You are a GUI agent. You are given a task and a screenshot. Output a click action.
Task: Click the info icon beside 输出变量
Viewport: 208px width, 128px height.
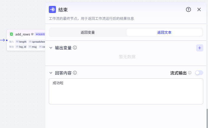[75, 48]
